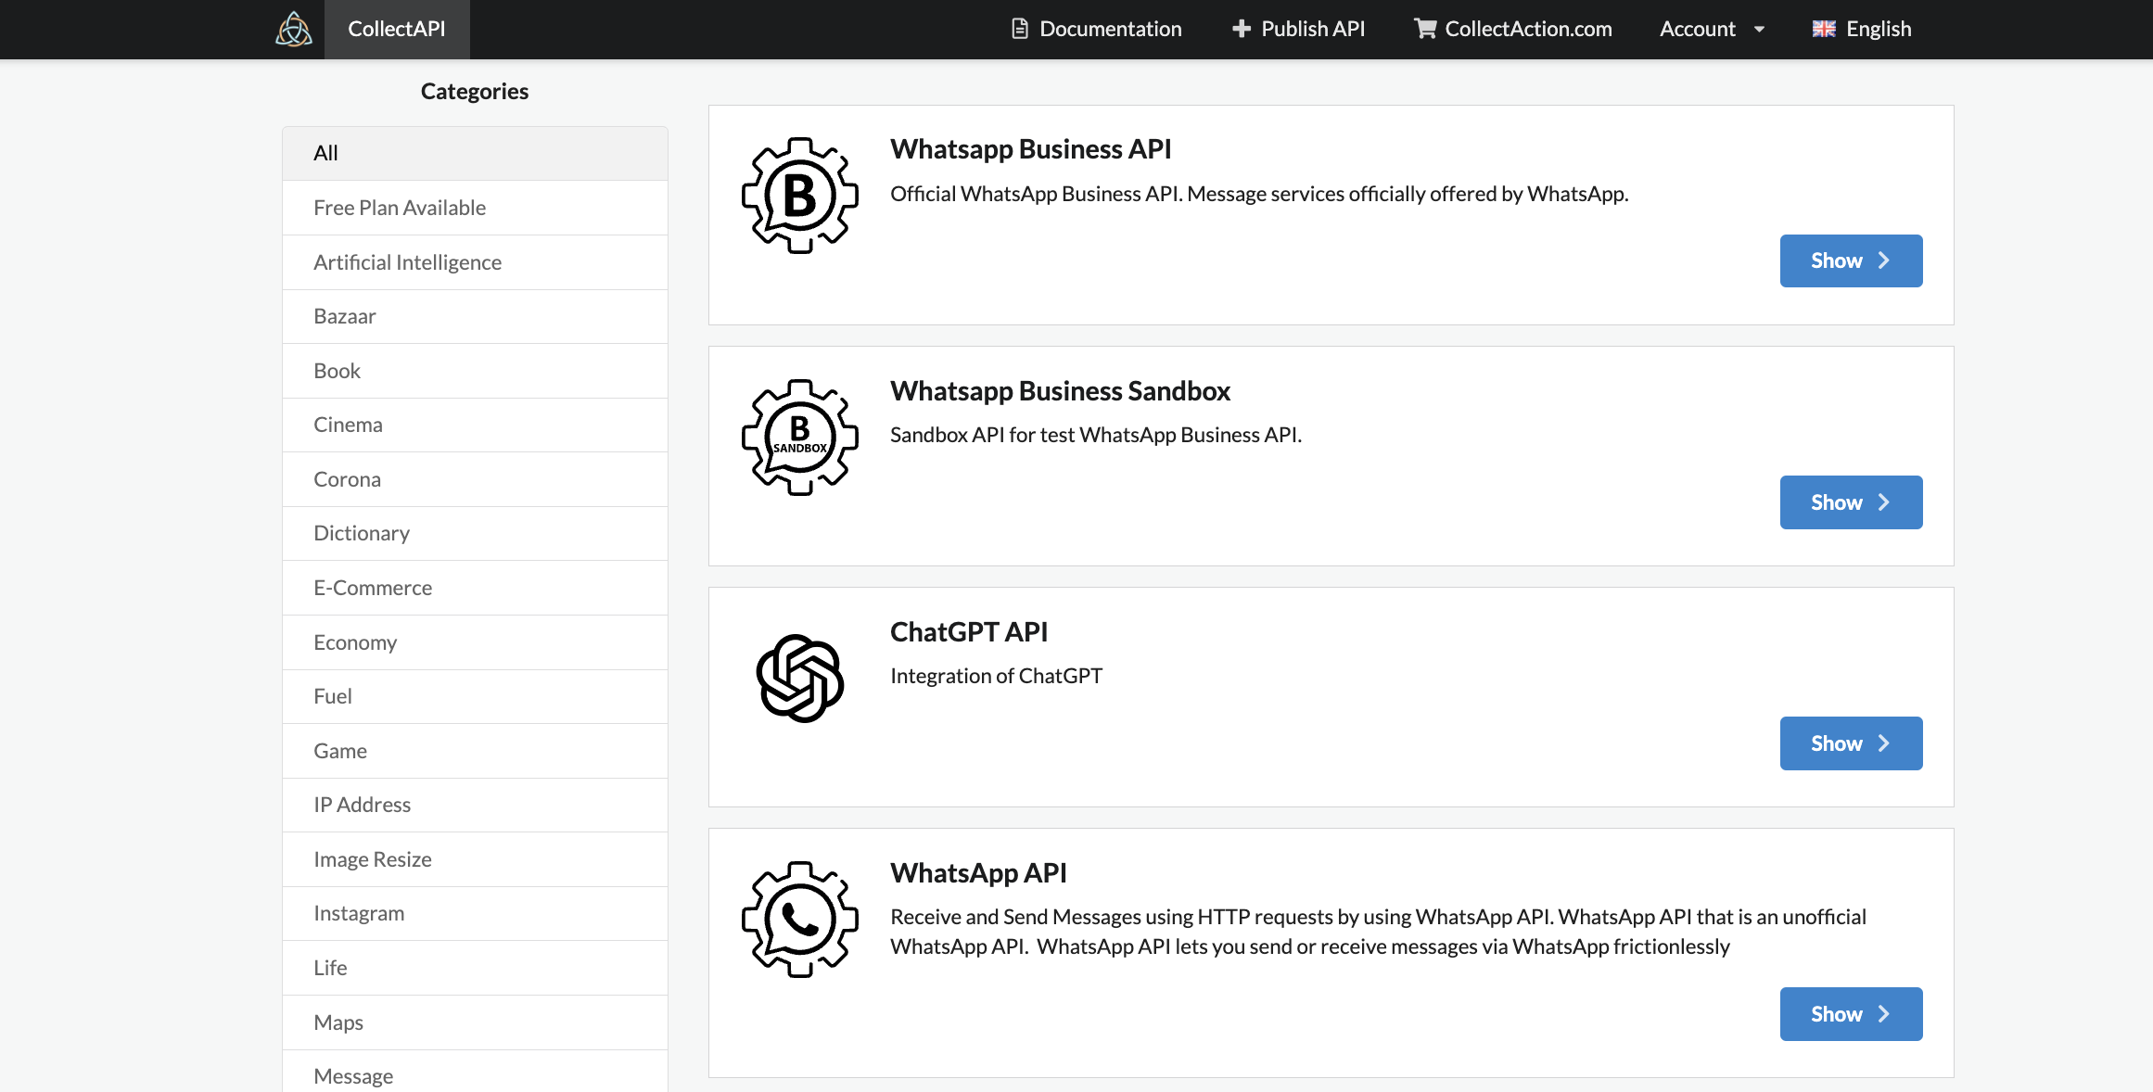Click the Categories heading text
The height and width of the screenshot is (1092, 2153).
click(475, 92)
